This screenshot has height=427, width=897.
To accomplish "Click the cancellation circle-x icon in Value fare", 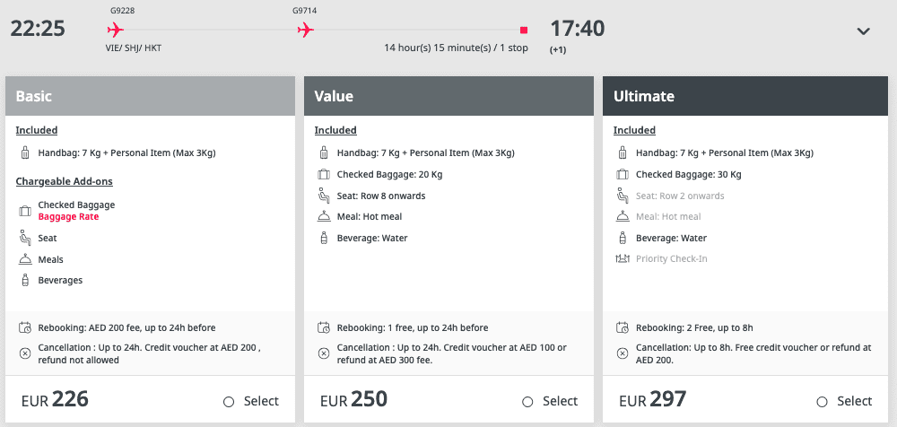I will (x=324, y=353).
